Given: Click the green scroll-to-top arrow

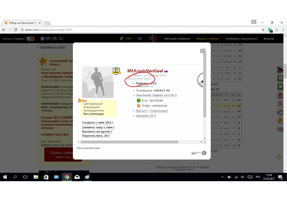Looking at the screenshot, I should [279, 158].
